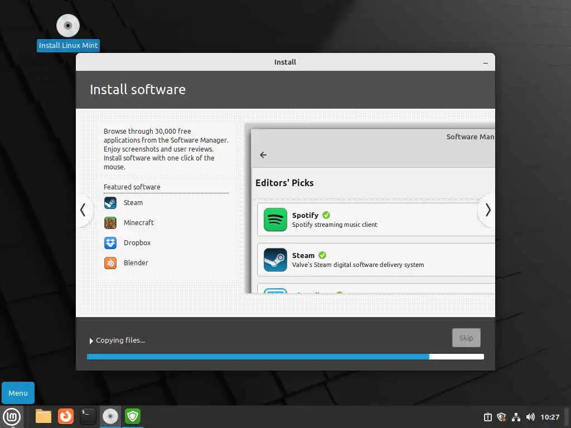
Task: Click the Spotify streaming music client card
Action: point(376,220)
